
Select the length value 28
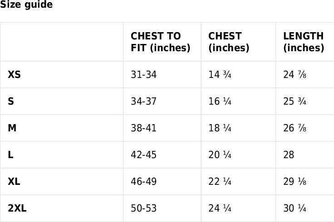coord(289,155)
